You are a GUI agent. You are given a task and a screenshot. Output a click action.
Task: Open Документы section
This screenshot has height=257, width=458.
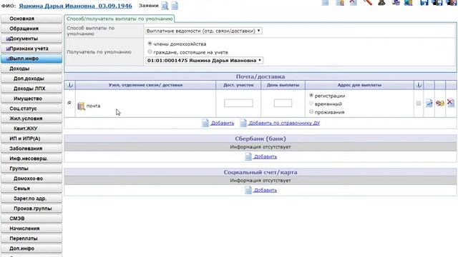click(31, 39)
